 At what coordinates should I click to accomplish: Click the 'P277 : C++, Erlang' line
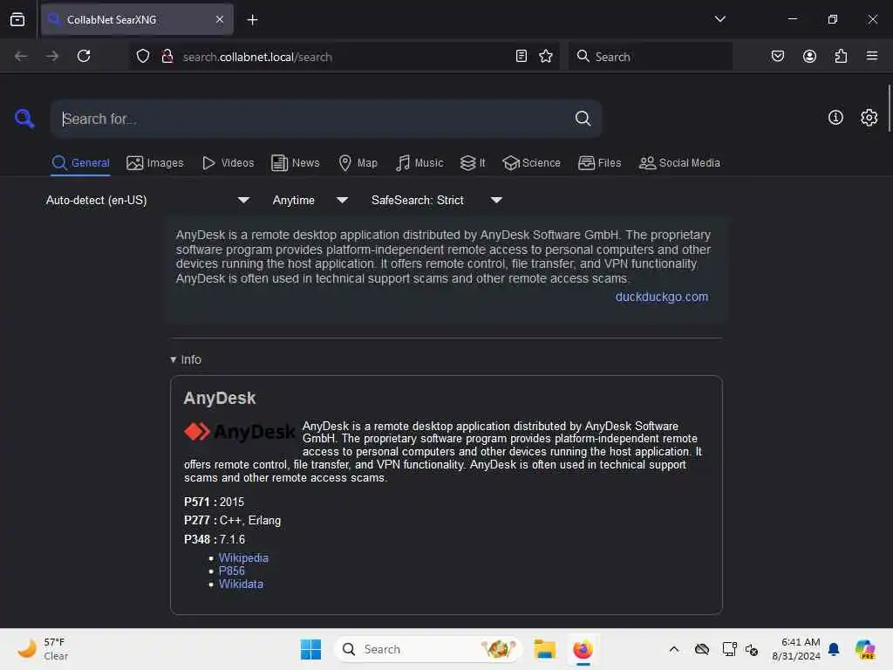click(x=232, y=520)
